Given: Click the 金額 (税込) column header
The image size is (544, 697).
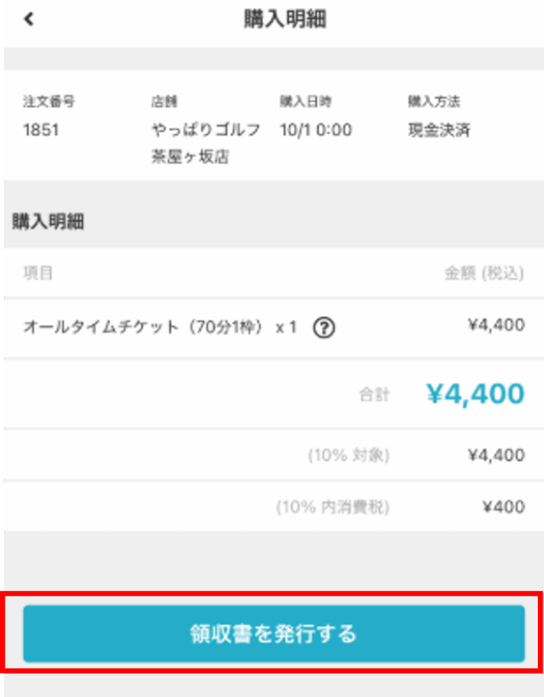Looking at the screenshot, I should point(484,274).
